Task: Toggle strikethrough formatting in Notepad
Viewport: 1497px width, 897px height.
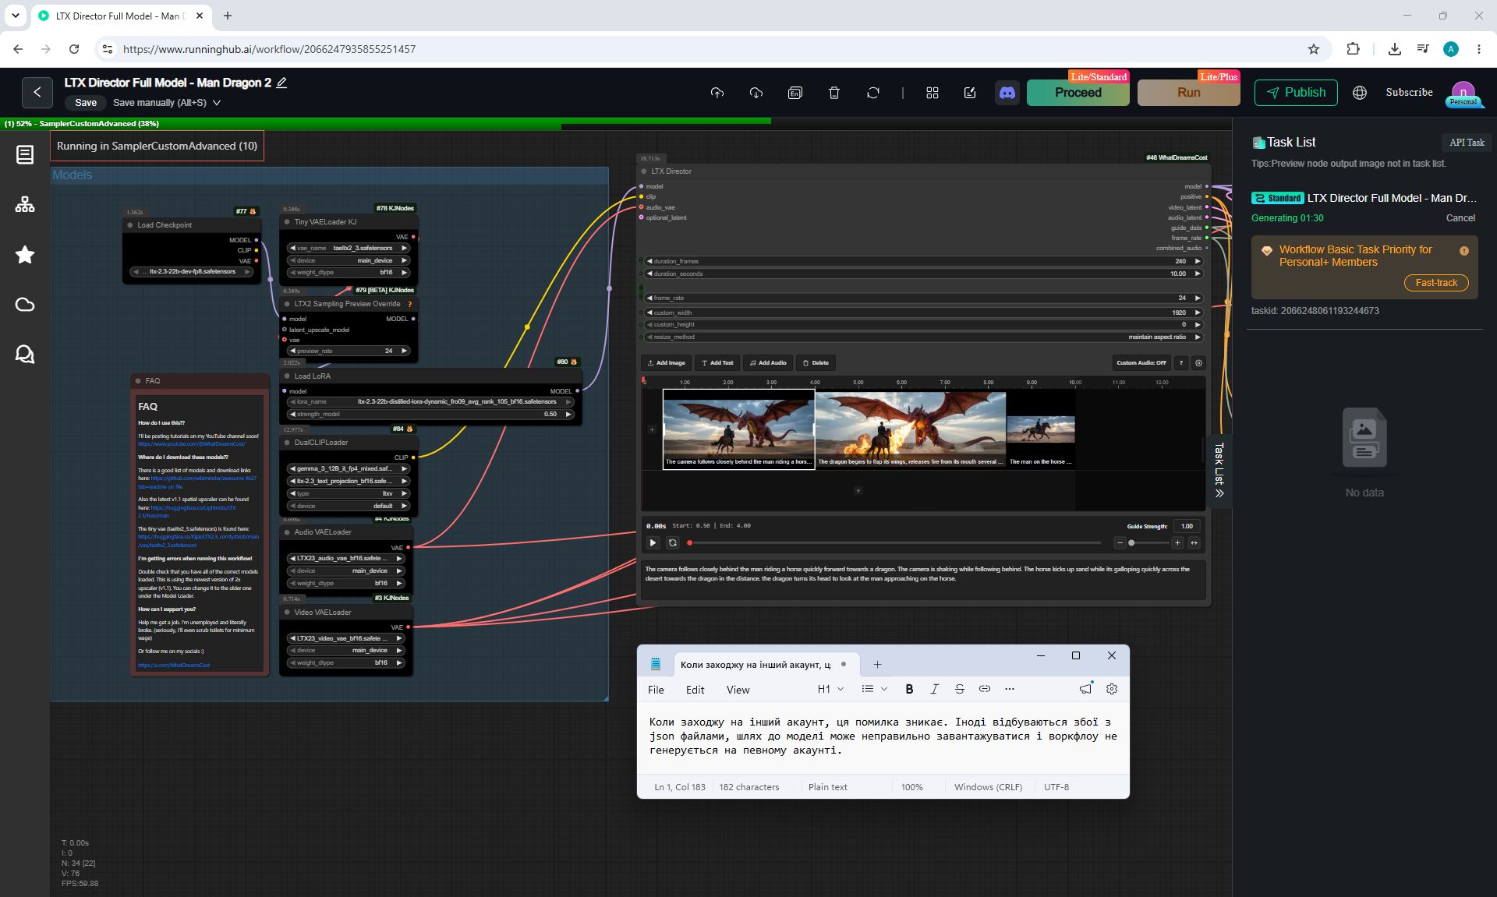Action: pos(960,689)
